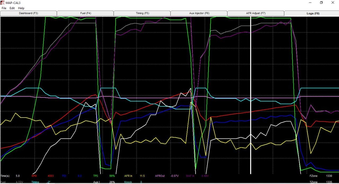Click the Fuel value 4.72V
This screenshot has width=339, height=184.
click(x=19, y=182)
